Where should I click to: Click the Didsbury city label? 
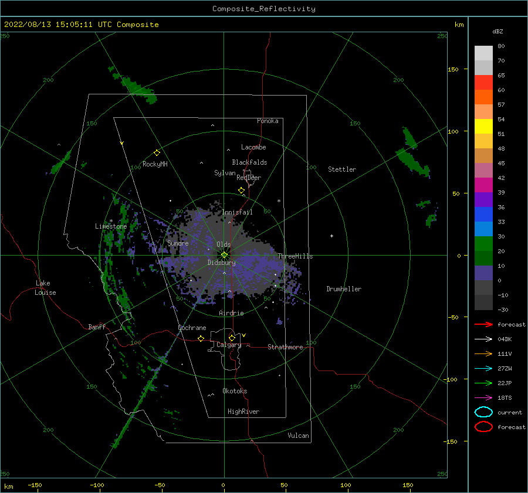[x=221, y=263]
